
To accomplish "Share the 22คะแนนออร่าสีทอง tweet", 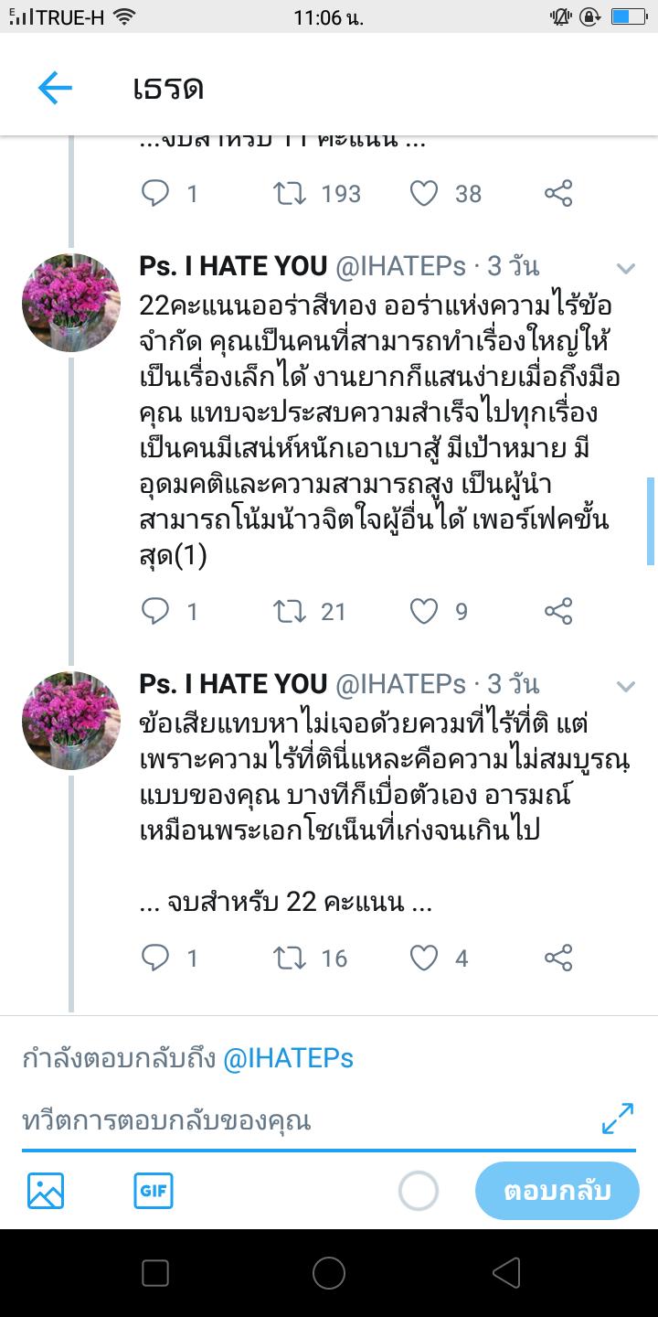I will click(x=557, y=611).
